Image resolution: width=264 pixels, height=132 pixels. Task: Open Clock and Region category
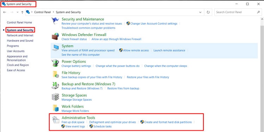[x=18, y=65]
